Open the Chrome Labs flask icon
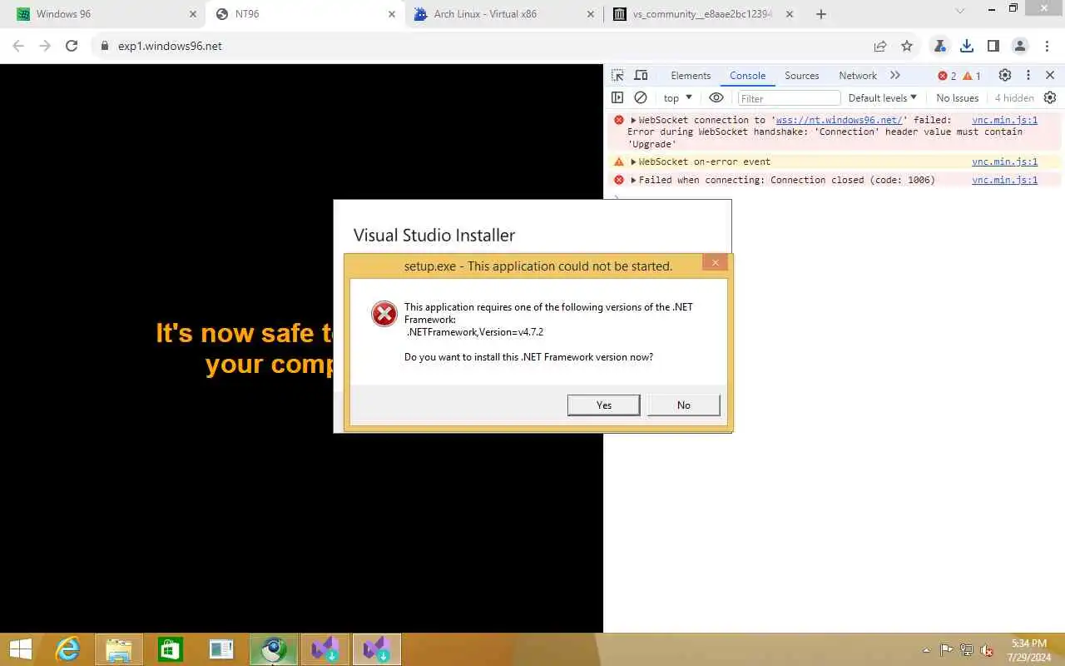 pyautogui.click(x=940, y=46)
